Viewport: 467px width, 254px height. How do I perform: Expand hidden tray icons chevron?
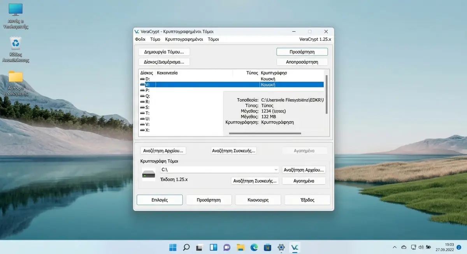(395, 247)
